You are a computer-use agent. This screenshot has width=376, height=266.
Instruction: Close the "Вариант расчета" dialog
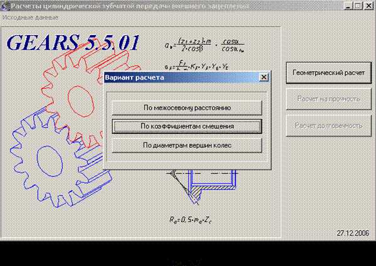[264, 78]
